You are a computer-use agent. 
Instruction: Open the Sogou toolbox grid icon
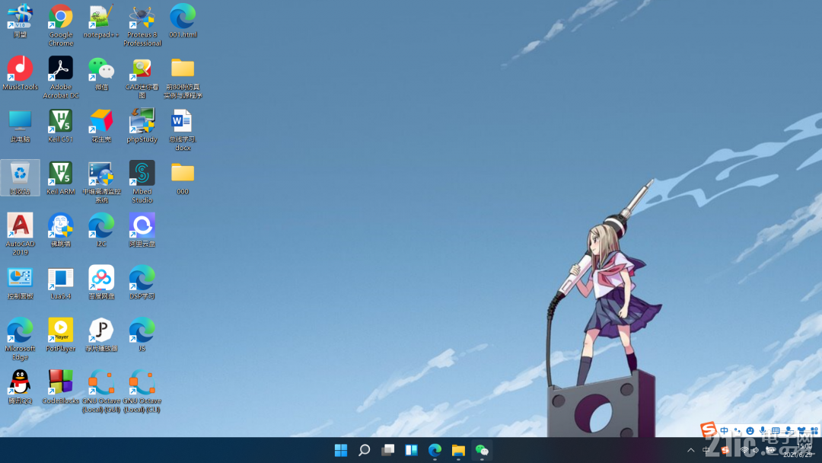814,430
